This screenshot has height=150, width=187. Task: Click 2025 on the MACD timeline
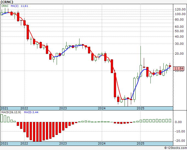[141, 143]
